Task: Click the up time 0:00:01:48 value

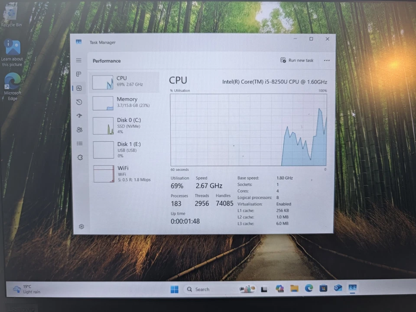Action: 185,221
